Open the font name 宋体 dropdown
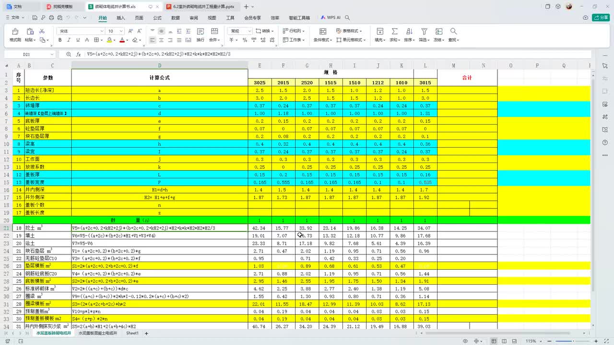 (x=101, y=31)
